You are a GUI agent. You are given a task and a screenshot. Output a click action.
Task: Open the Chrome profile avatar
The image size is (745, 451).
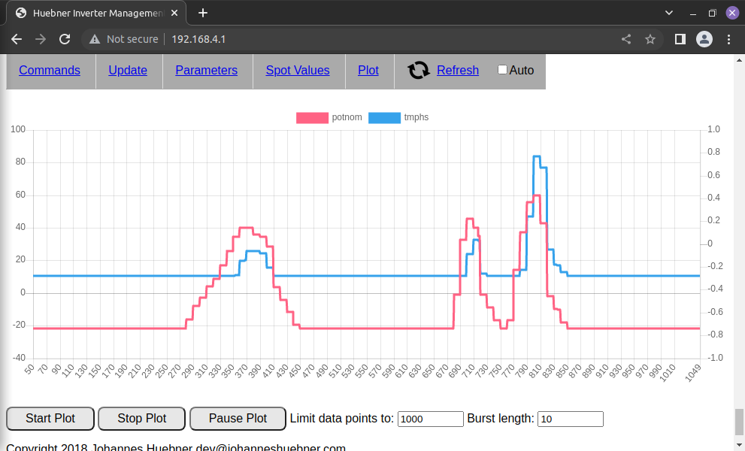704,39
